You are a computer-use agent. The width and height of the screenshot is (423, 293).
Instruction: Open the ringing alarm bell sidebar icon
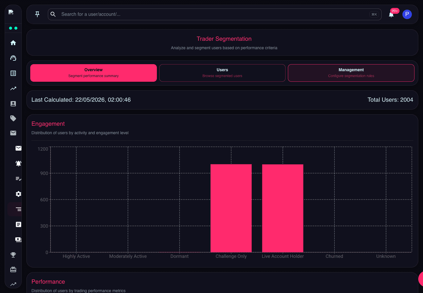click(19, 163)
